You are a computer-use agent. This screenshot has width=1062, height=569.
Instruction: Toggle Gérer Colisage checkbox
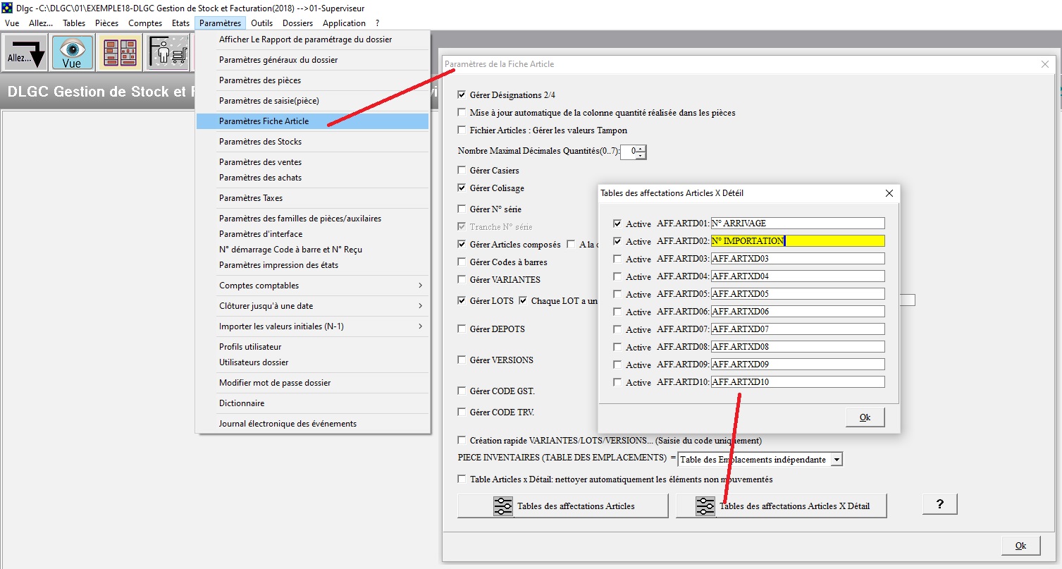pyautogui.click(x=462, y=188)
